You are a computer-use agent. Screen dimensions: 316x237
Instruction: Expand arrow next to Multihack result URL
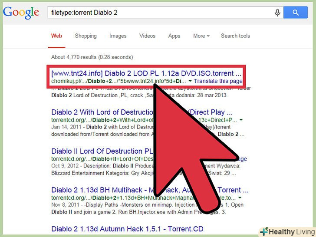[240, 198]
